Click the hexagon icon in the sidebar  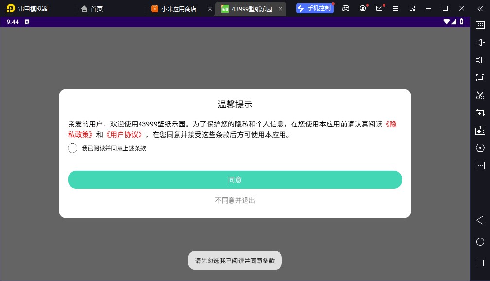click(480, 148)
